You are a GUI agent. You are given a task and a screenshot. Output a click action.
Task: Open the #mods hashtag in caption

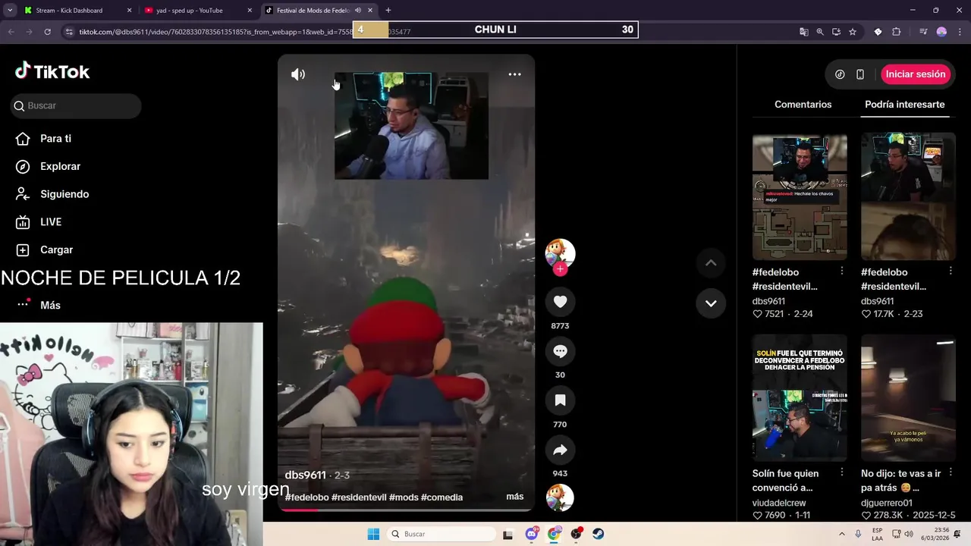tap(404, 497)
